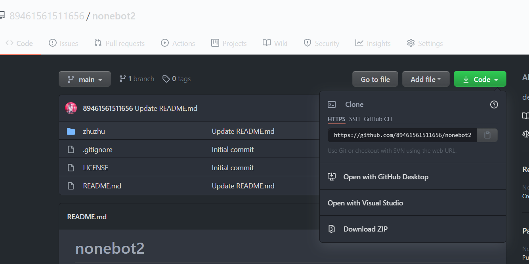The image size is (529, 264).
Task: Open latest commit message Update README.md
Action: pyautogui.click(x=166, y=108)
